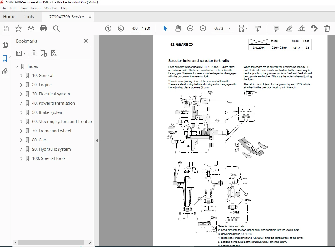Open the fit page scrolling options icon
Screen dimensions: 335x247
pyautogui.click(x=243, y=28)
